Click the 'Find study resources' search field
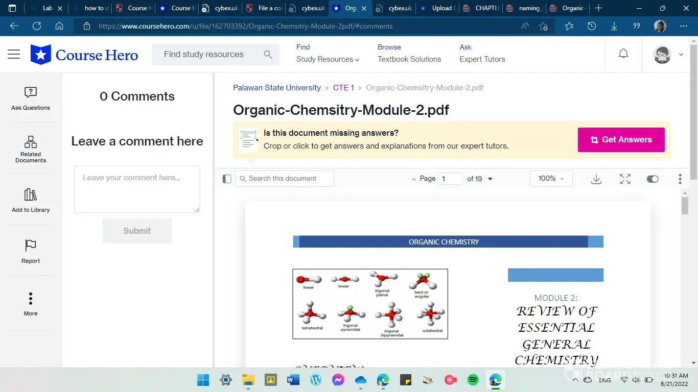698x392 pixels. (x=216, y=55)
